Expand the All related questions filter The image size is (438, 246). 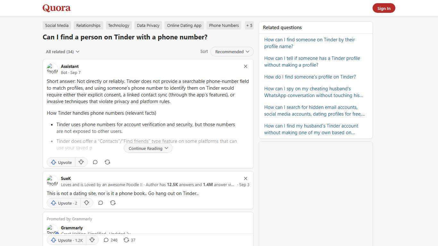coord(63,52)
